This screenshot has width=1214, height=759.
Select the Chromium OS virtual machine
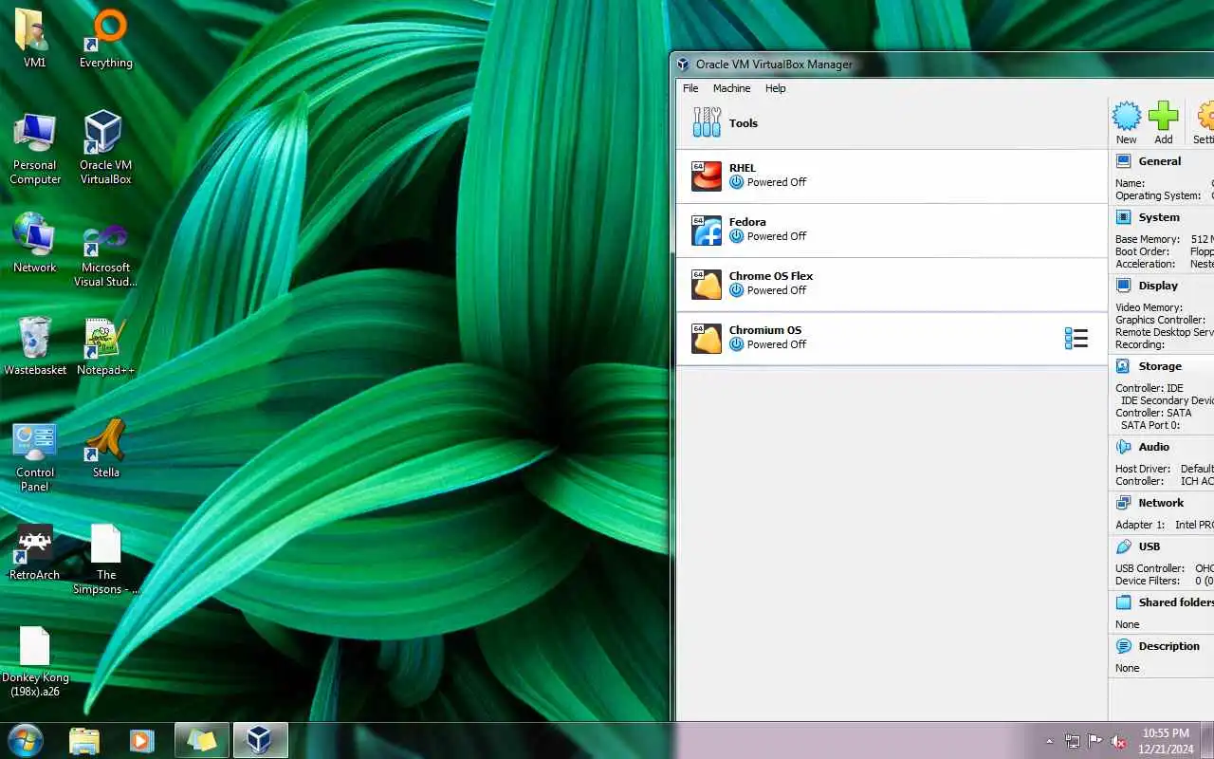tap(892, 339)
